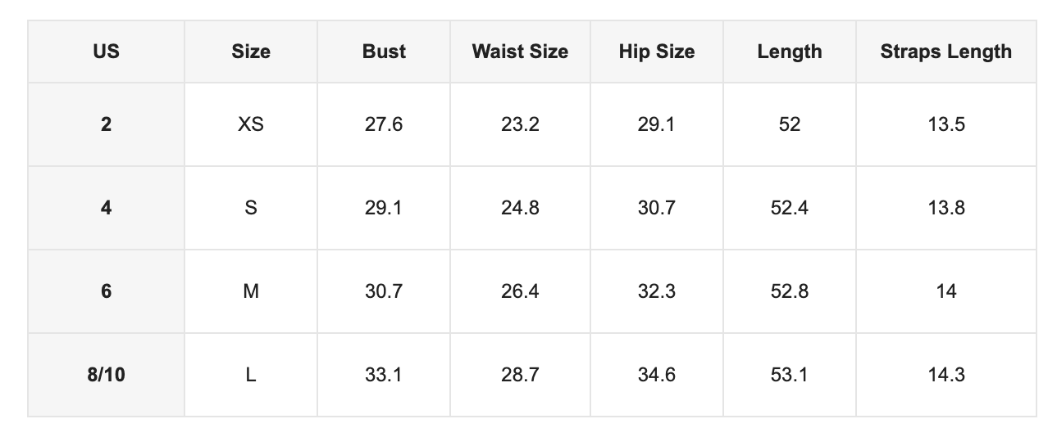Image resolution: width=1057 pixels, height=437 pixels.
Task: Click the hip value 32.3
Action: click(657, 291)
